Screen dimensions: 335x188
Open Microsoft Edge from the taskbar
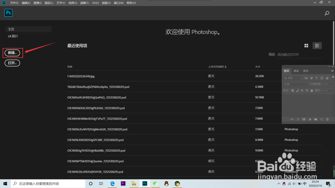coord(112,184)
